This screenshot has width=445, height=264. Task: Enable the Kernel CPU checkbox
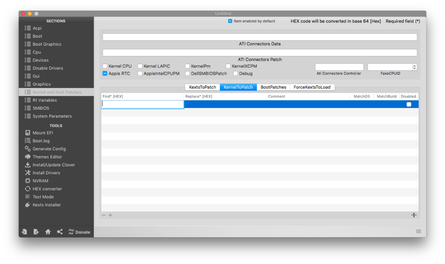tap(105, 66)
